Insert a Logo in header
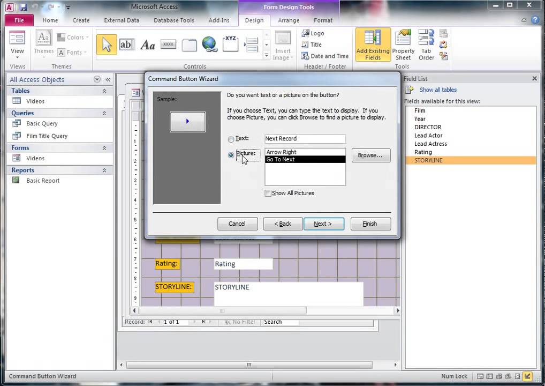This screenshot has height=386, width=545. pyautogui.click(x=313, y=33)
